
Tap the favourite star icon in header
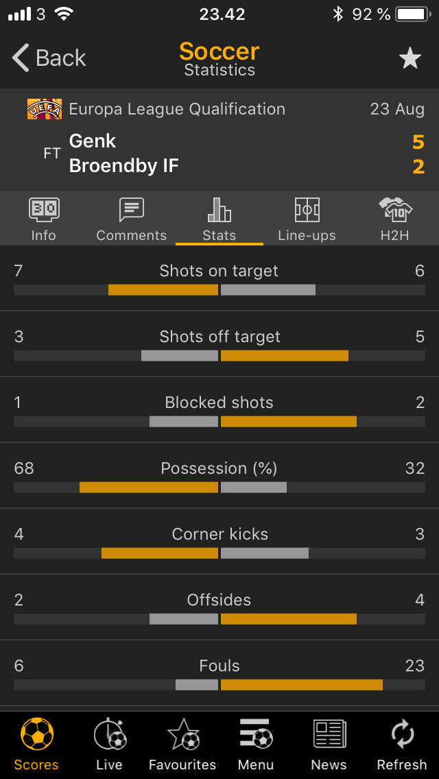[x=410, y=58]
